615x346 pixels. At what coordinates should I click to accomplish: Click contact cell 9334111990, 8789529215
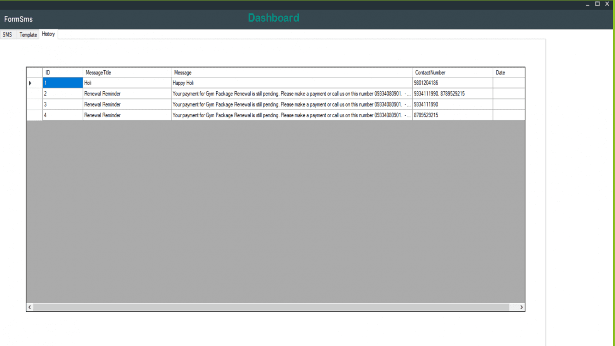point(453,94)
